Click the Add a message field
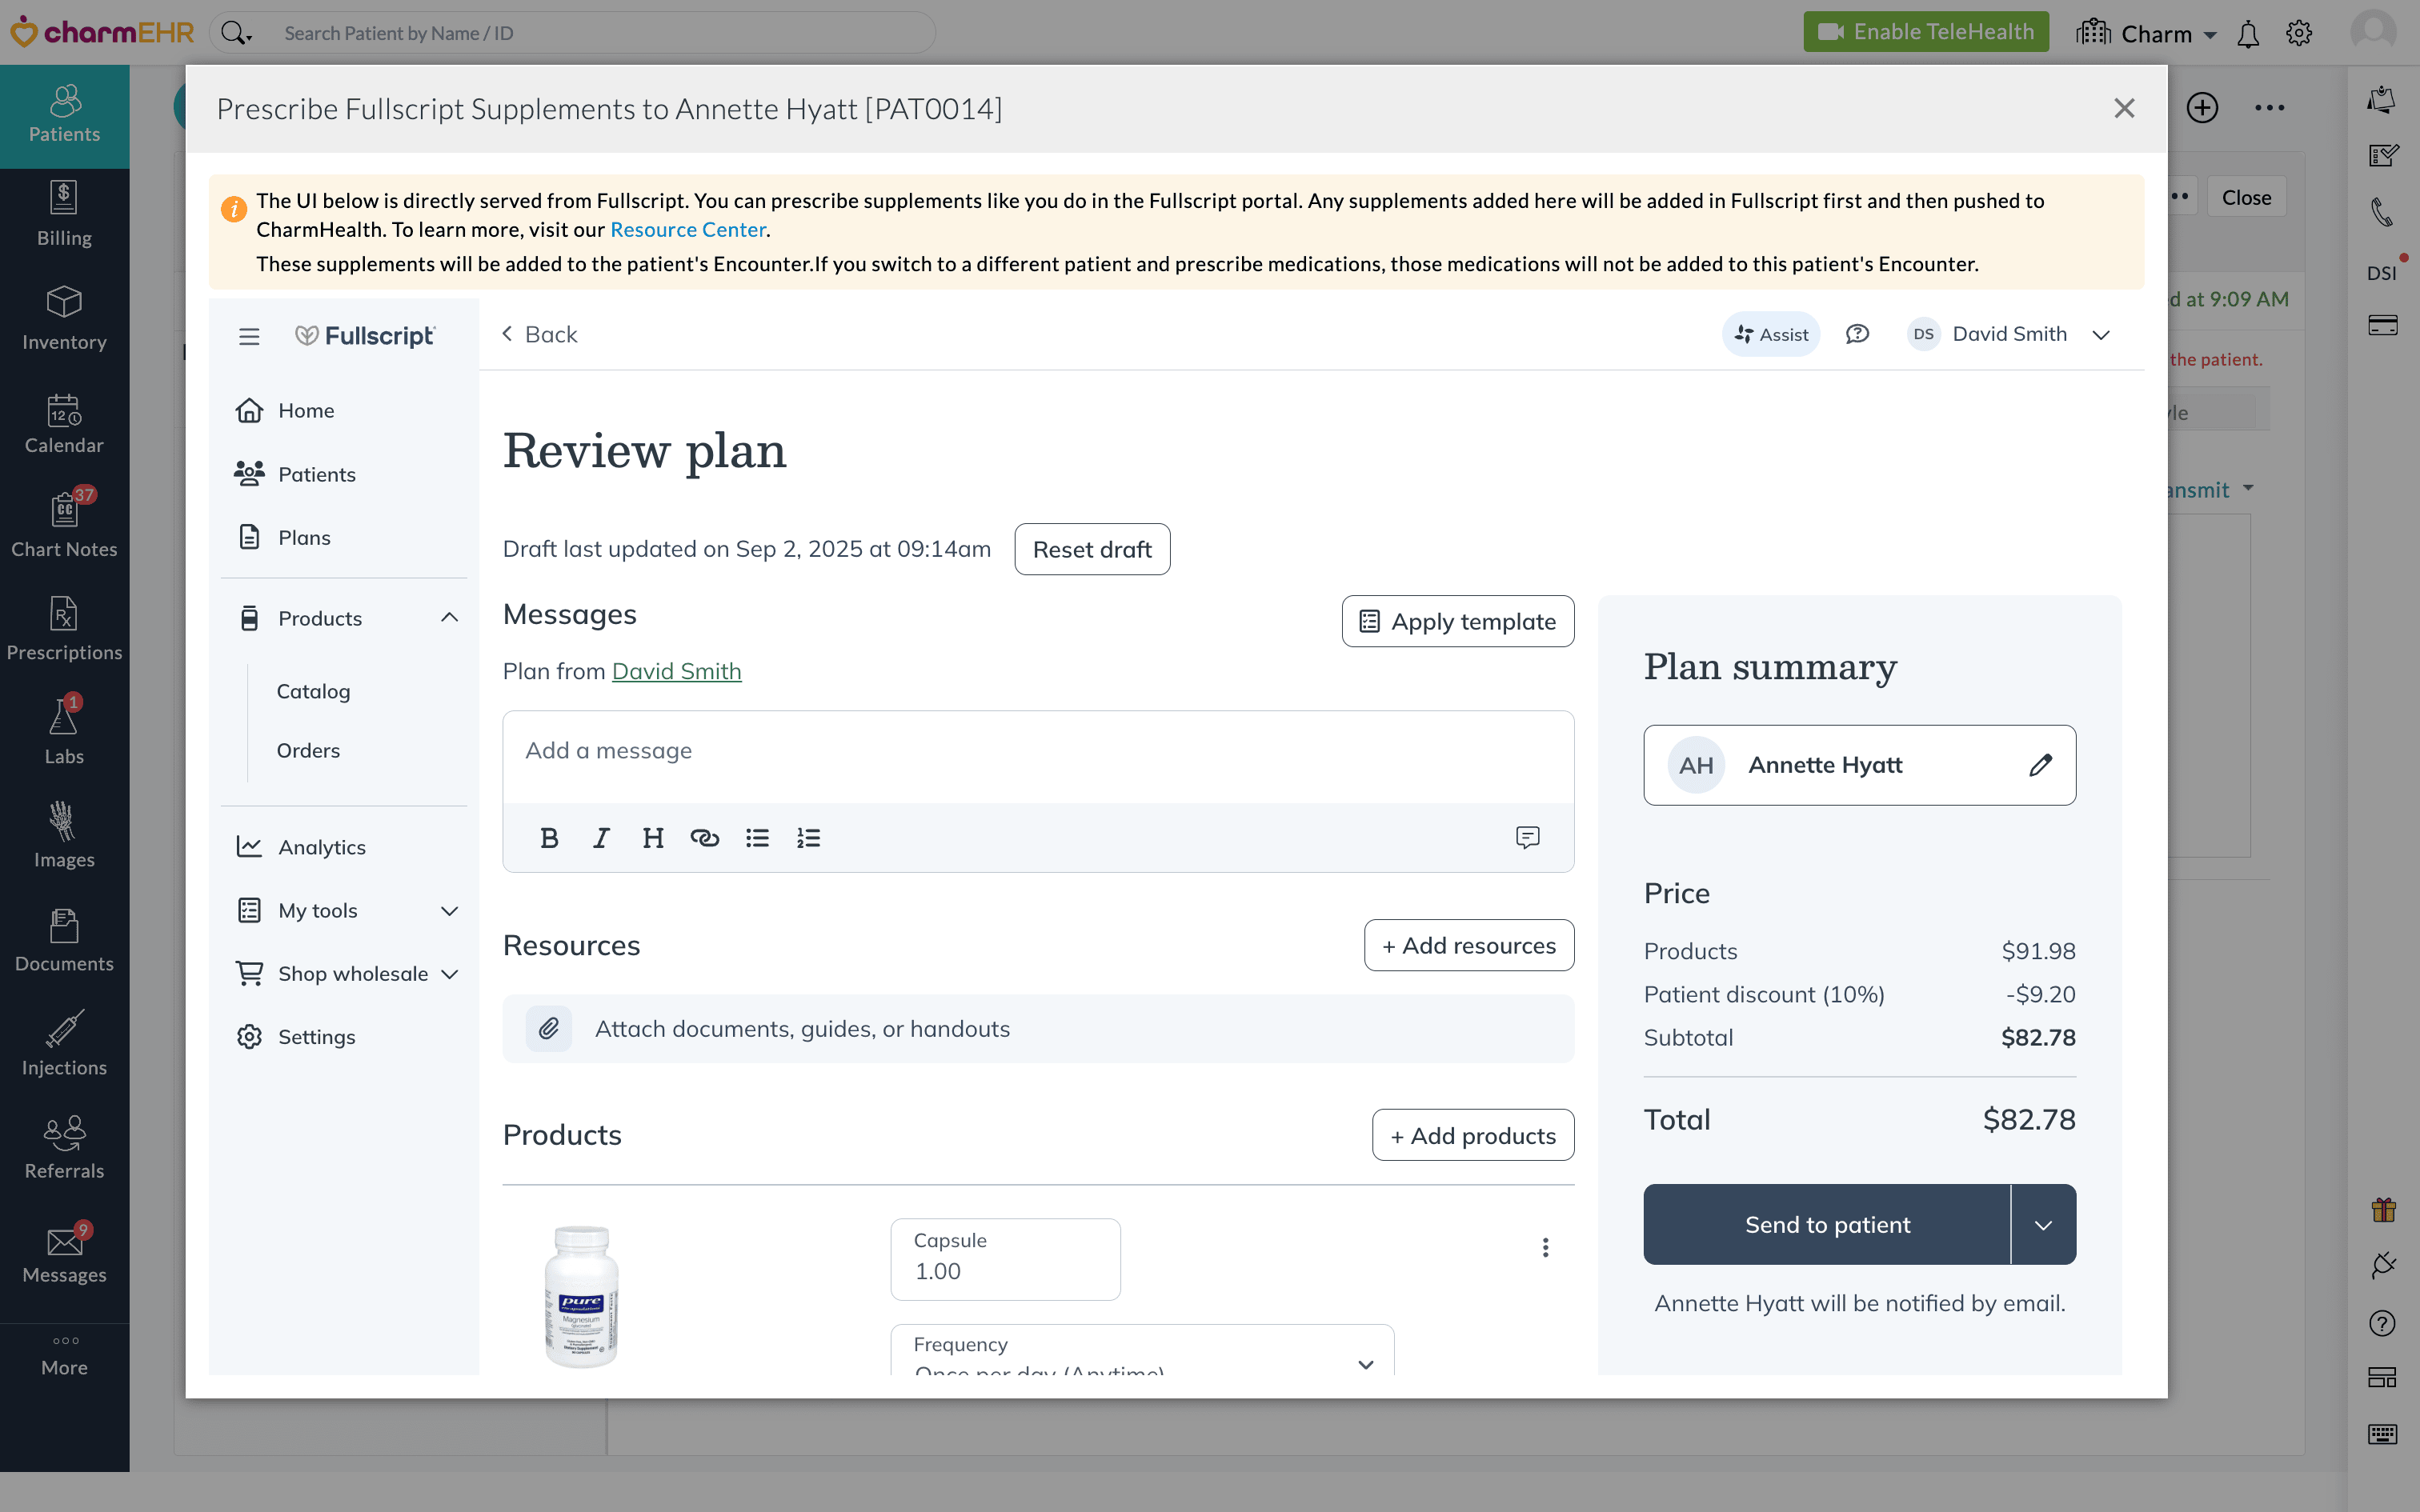Image resolution: width=2420 pixels, height=1512 pixels. (x=1037, y=752)
